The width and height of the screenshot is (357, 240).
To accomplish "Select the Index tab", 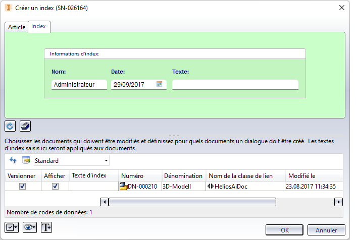I will tap(39, 26).
